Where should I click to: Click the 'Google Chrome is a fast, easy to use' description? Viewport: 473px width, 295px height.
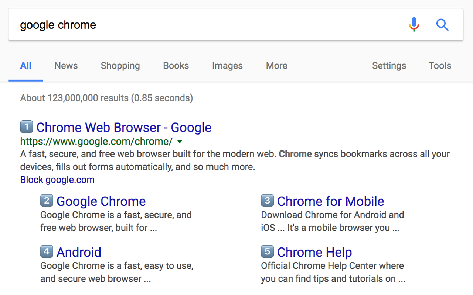click(117, 272)
